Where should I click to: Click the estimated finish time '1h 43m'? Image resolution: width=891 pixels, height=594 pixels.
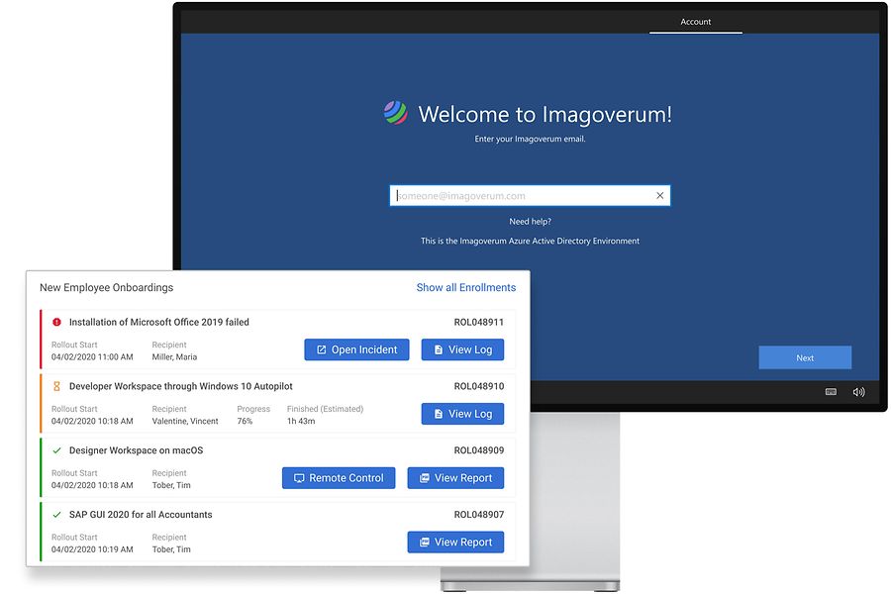(x=301, y=421)
